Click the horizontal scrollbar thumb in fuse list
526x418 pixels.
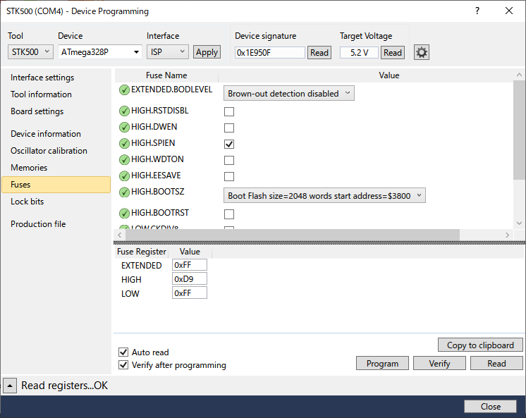293,235
